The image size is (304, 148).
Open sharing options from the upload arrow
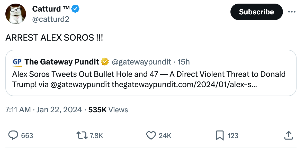pos(289,135)
